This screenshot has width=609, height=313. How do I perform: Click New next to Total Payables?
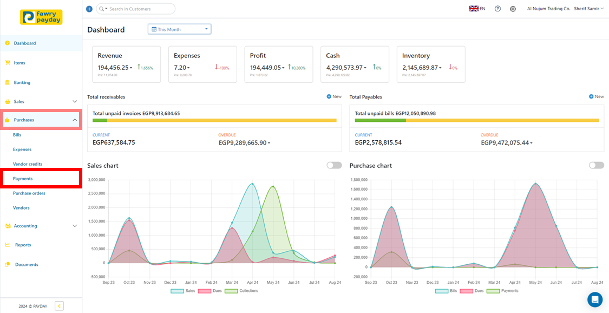tap(596, 96)
